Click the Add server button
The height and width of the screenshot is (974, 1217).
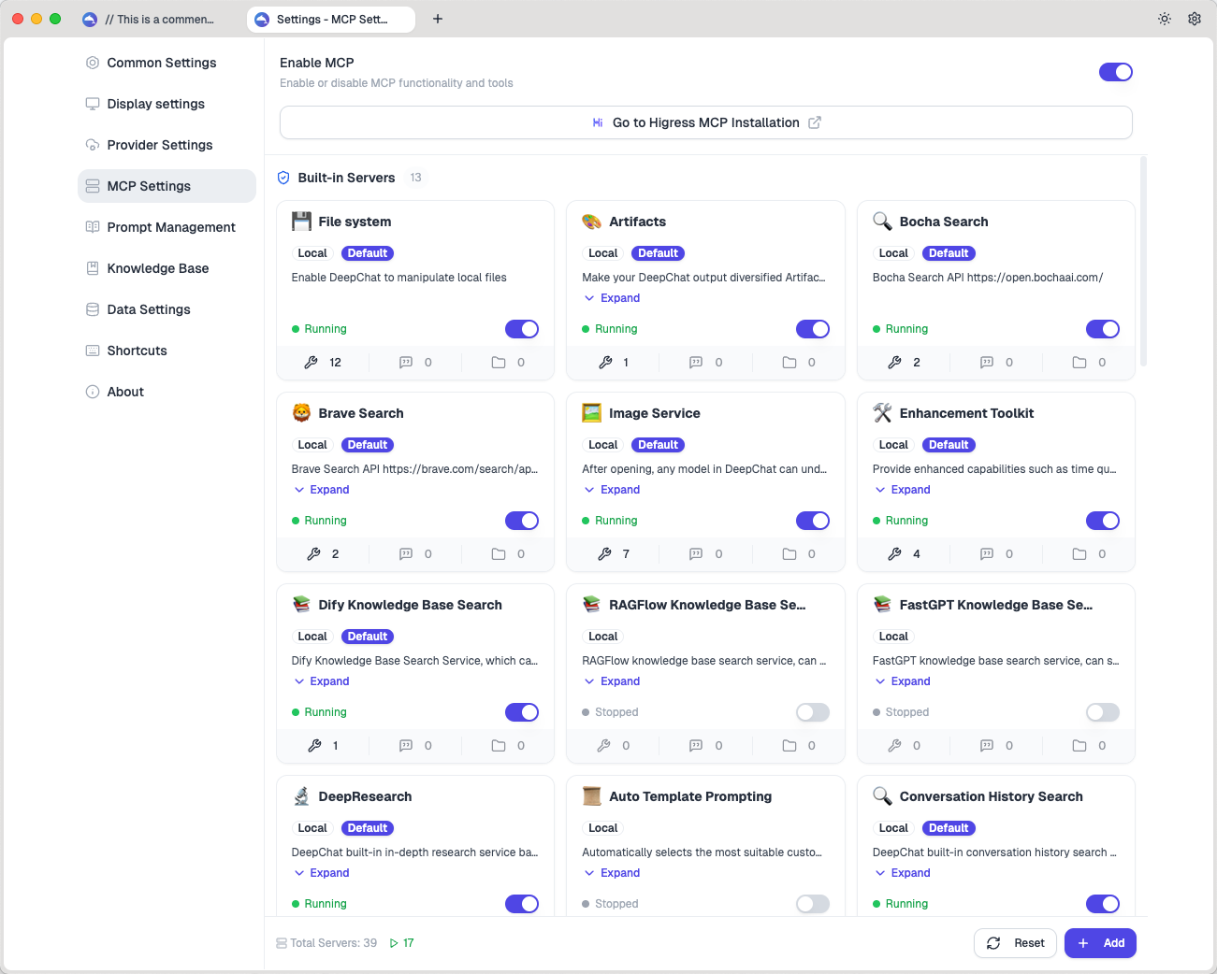point(1101,943)
